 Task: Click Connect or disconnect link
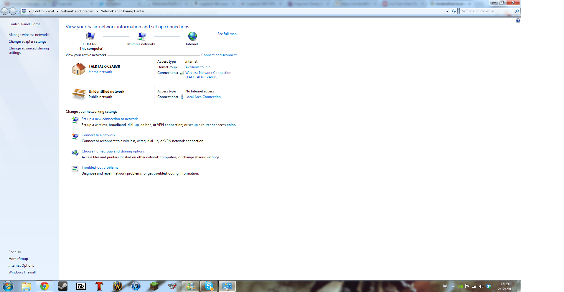point(219,55)
